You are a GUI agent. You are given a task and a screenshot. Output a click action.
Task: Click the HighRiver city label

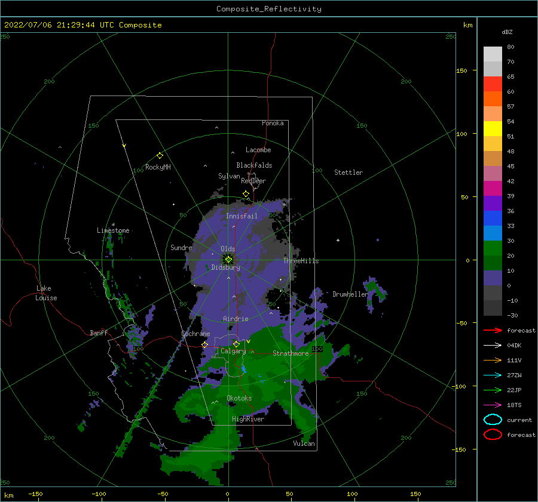[x=248, y=419]
